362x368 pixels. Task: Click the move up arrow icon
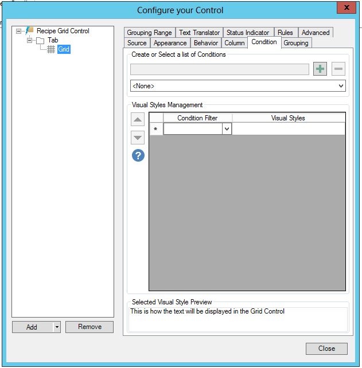click(x=138, y=120)
